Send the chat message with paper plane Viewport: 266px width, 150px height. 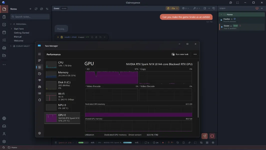(205, 136)
